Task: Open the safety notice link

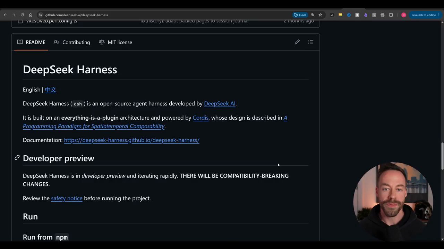Action: (x=67, y=198)
